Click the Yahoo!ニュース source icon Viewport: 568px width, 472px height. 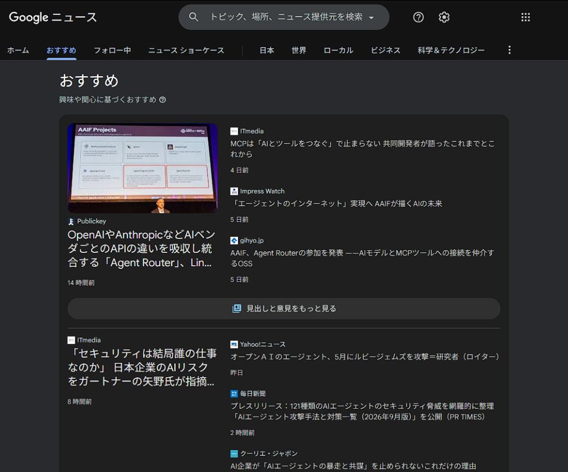point(234,344)
